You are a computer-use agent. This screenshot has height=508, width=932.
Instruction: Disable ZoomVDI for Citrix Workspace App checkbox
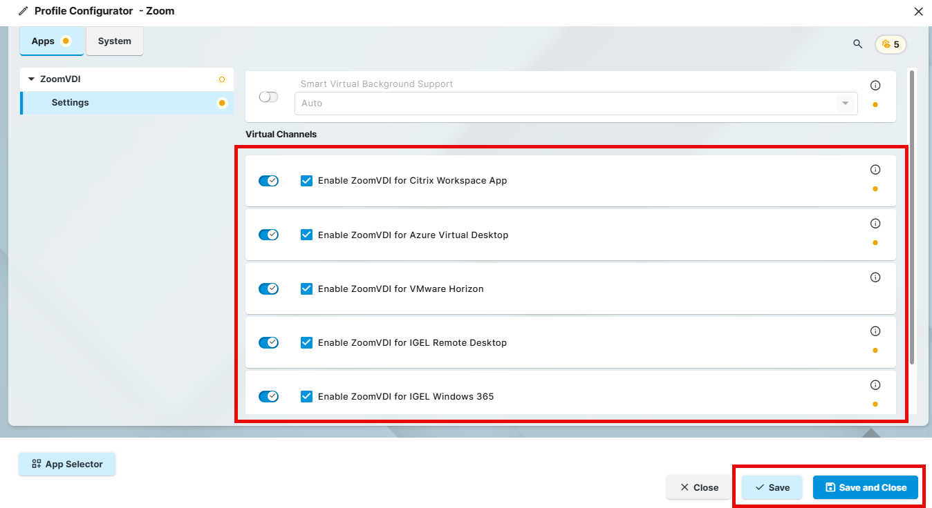coord(306,180)
